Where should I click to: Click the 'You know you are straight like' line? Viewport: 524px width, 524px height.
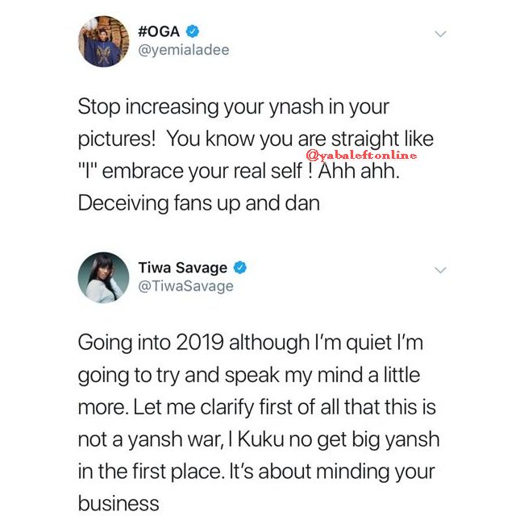click(256, 138)
